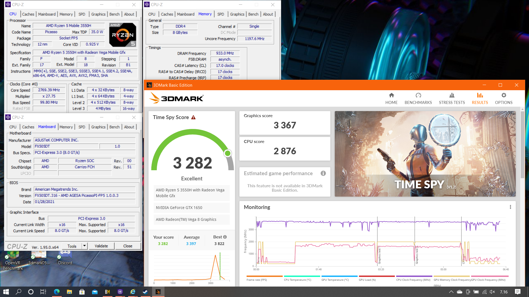This screenshot has width=529, height=297.
Task: Click the CPU Clock Frequency legend swatch
Action: point(414,276)
